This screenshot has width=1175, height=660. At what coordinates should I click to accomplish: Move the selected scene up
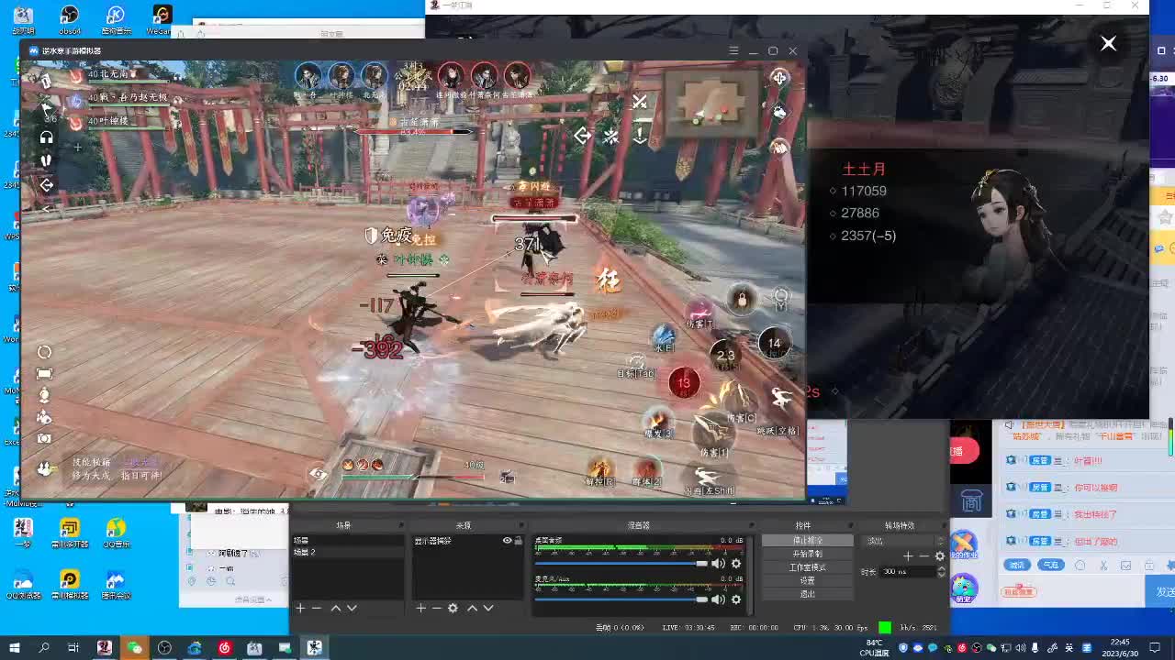click(335, 608)
